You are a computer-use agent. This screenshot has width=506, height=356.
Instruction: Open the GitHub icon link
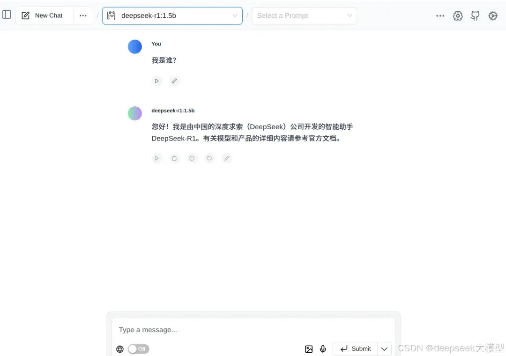pos(475,16)
